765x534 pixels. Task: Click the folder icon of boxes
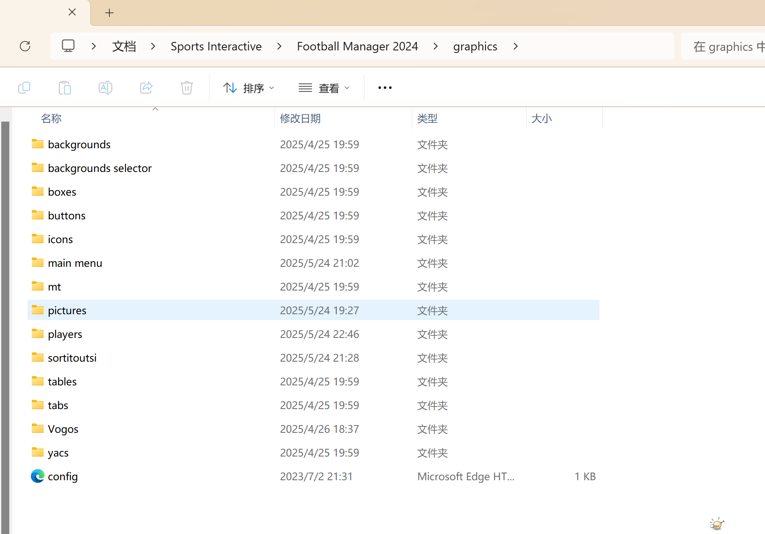pyautogui.click(x=38, y=191)
